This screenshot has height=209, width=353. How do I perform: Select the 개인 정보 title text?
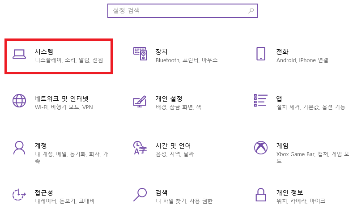tap(290, 192)
